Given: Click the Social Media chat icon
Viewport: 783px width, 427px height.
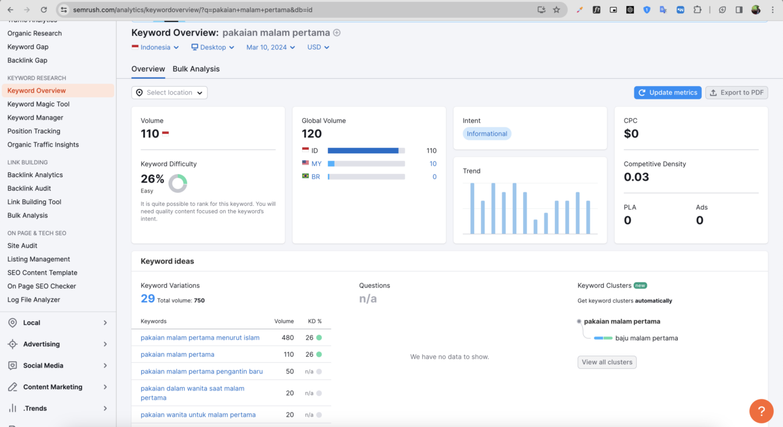Looking at the screenshot, I should 12,365.
